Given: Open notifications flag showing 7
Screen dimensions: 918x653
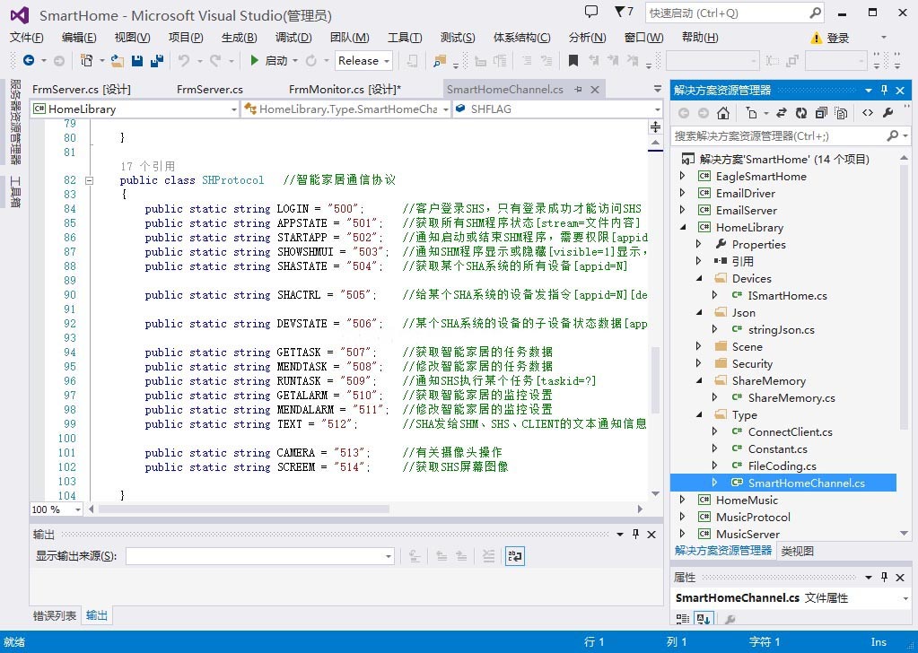Looking at the screenshot, I should [x=624, y=12].
